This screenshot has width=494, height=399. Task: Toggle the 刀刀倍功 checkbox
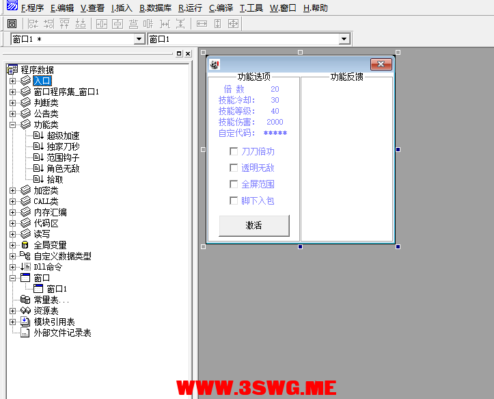tap(234, 151)
